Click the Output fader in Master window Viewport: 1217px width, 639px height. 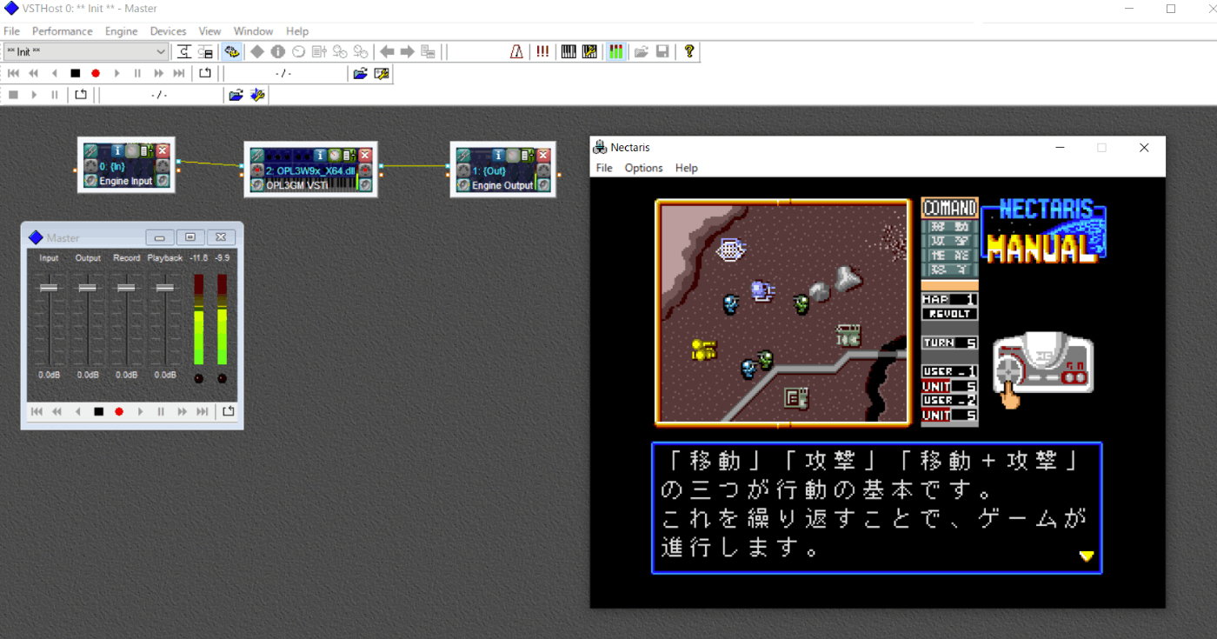pyautogui.click(x=88, y=288)
